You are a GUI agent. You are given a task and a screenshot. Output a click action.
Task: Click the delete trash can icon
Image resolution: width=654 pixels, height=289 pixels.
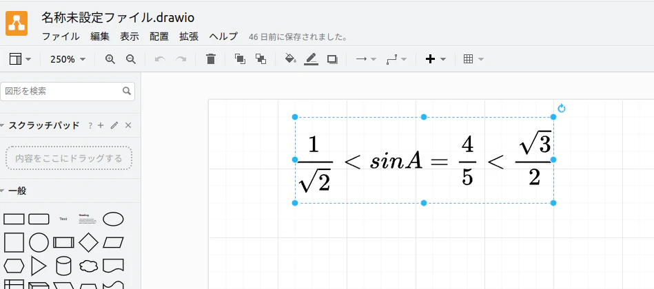(x=211, y=59)
